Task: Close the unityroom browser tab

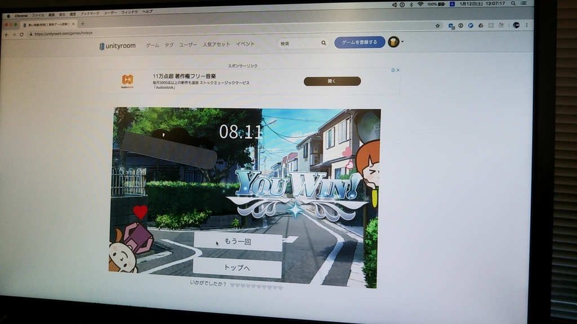Action: tap(73, 24)
